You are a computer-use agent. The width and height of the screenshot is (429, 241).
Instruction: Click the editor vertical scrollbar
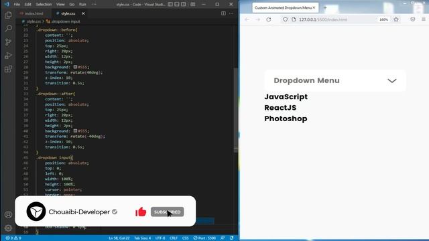click(x=235, y=109)
